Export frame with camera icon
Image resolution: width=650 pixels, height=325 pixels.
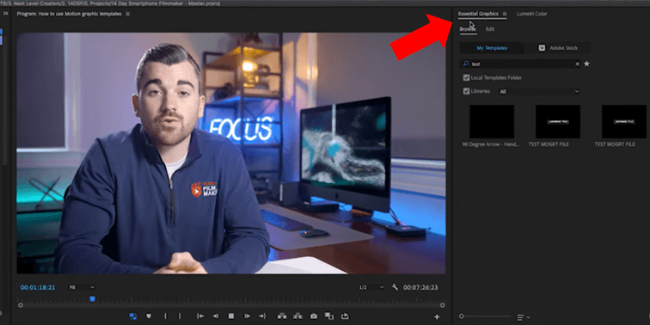click(314, 316)
